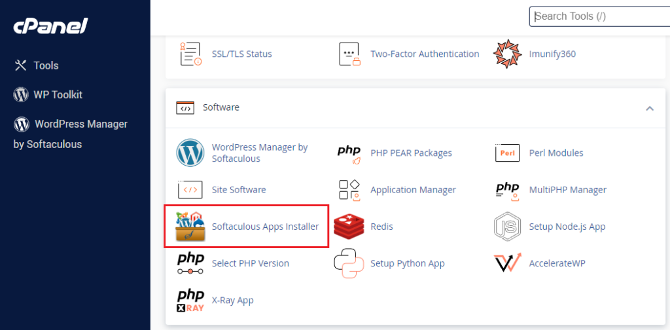This screenshot has width=670, height=330.
Task: Click the WordPress Manager by Softaculous icon
Action: (190, 153)
